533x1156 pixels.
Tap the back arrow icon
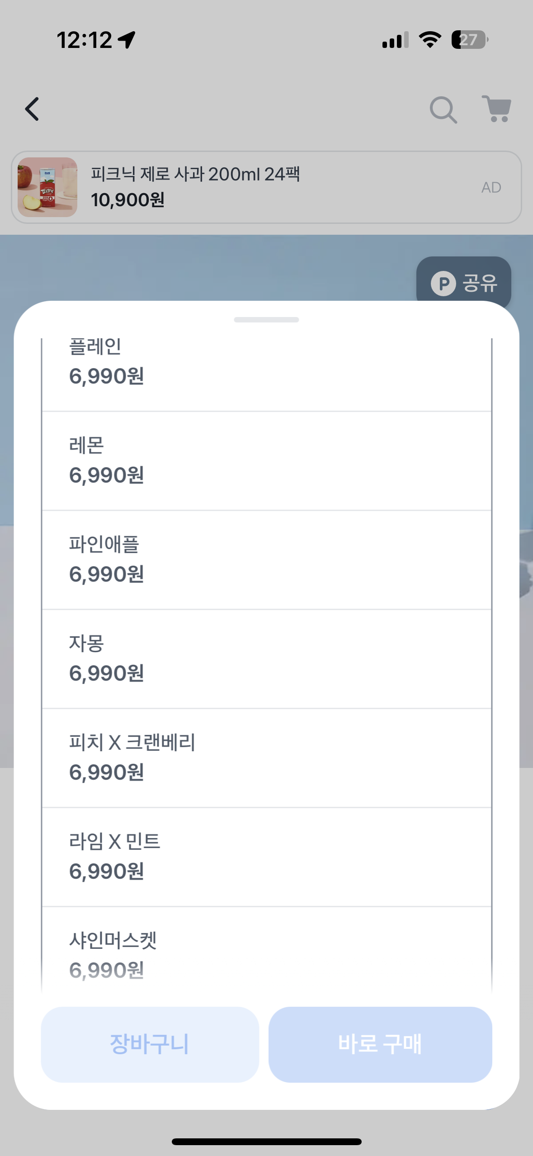pyautogui.click(x=32, y=109)
